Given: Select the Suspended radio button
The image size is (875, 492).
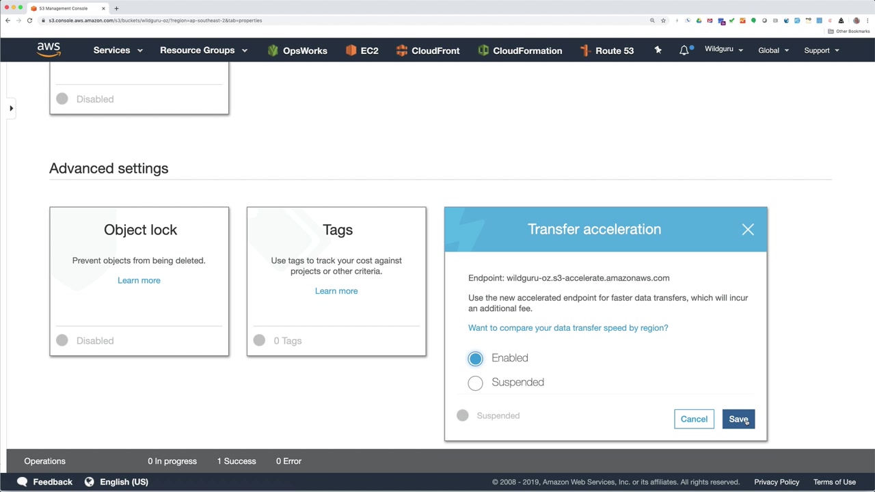Looking at the screenshot, I should tap(475, 383).
